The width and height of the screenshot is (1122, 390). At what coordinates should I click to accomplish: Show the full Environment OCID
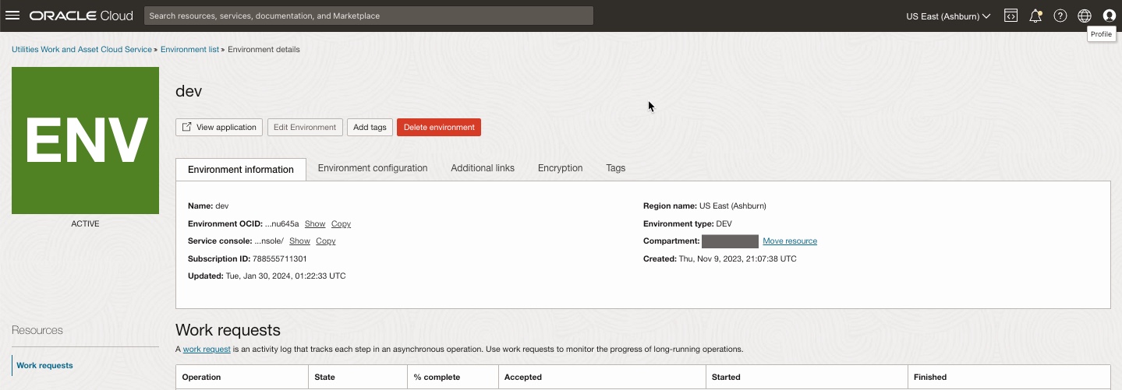point(315,223)
